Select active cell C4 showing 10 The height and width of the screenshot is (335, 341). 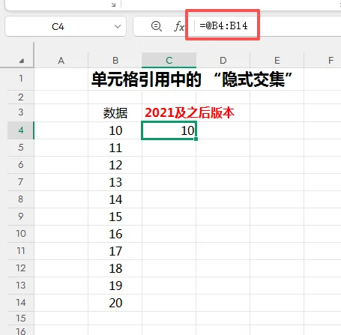click(169, 130)
